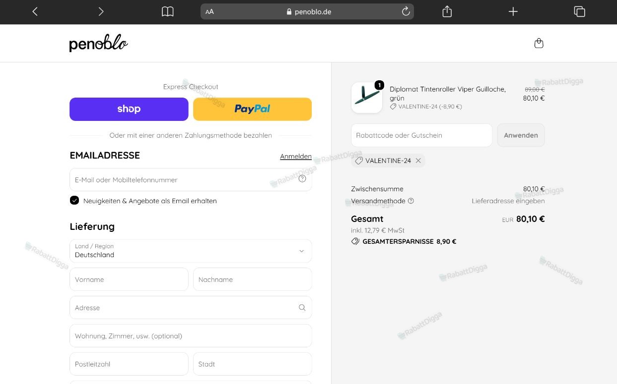The image size is (617, 384).
Task: Click the search icon in Adresse field
Action: (x=302, y=307)
